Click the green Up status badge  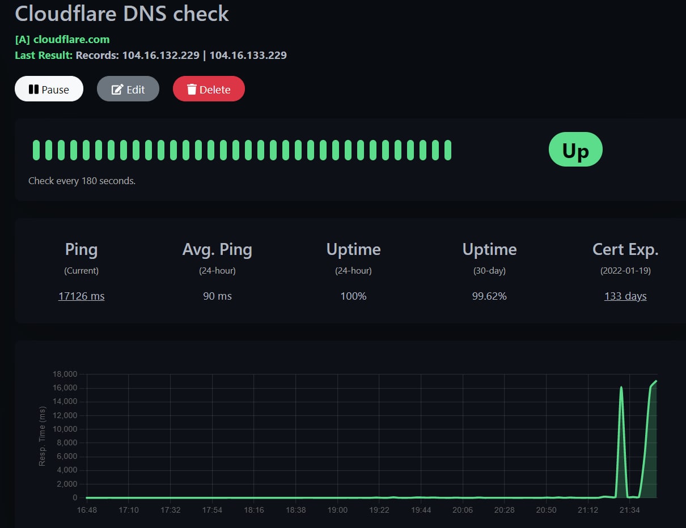coord(575,150)
